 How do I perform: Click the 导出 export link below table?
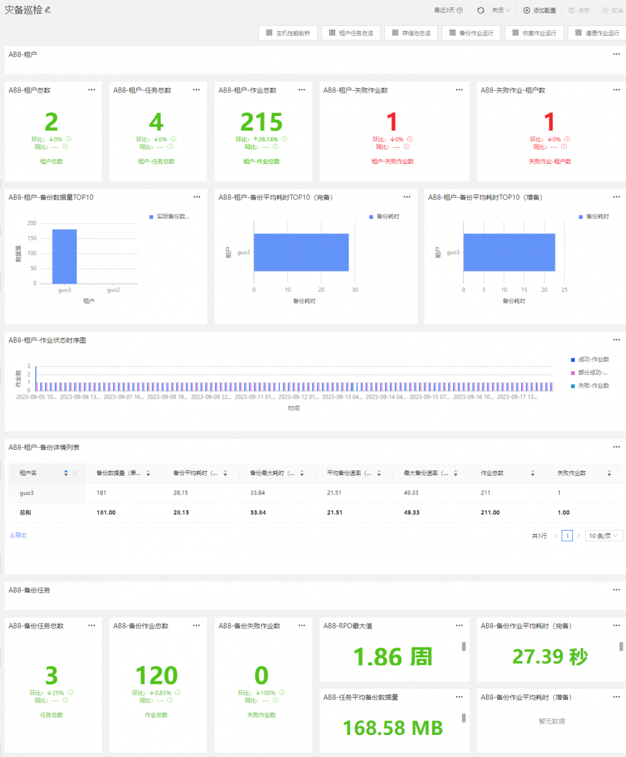18,535
